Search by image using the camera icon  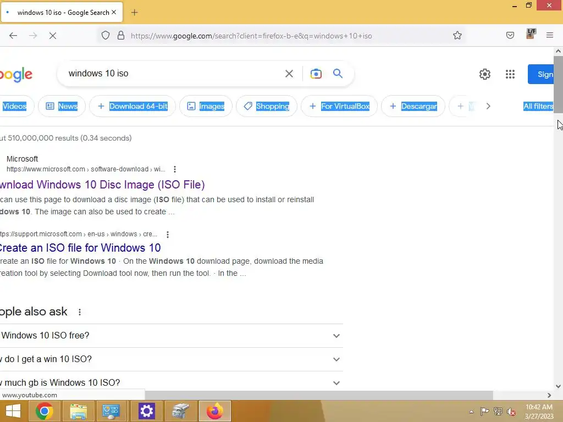point(316,74)
